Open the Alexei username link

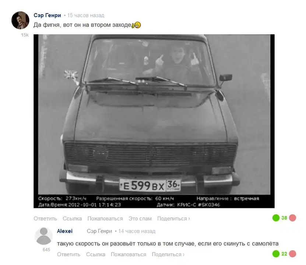coord(64,231)
